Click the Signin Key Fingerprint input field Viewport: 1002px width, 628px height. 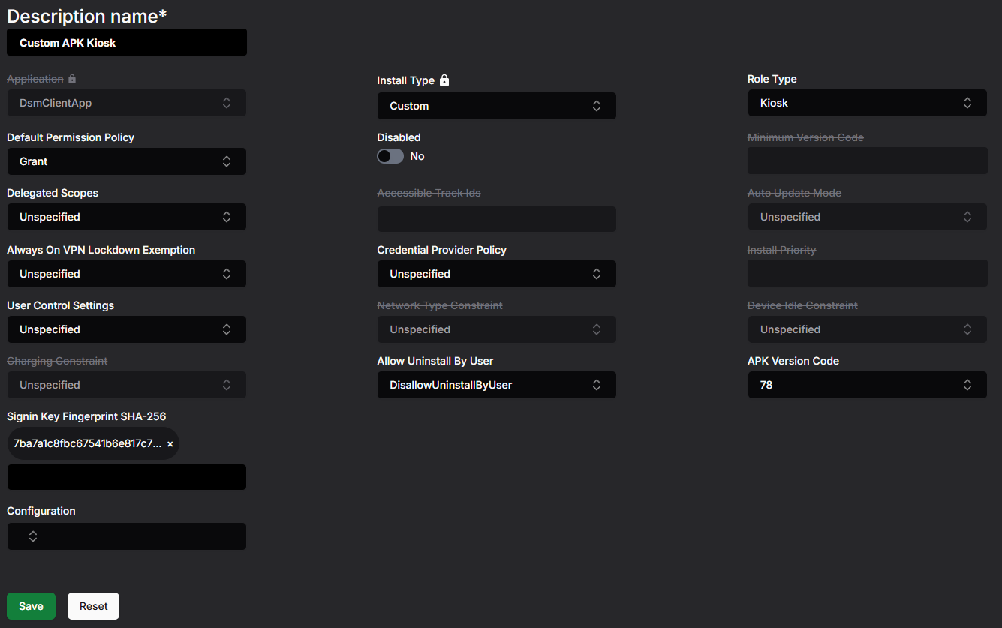coord(126,477)
